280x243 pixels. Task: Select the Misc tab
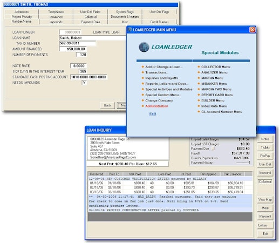pos(125,22)
